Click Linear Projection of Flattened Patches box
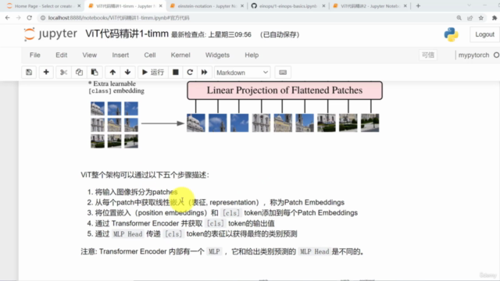500x281 pixels. coord(284,91)
